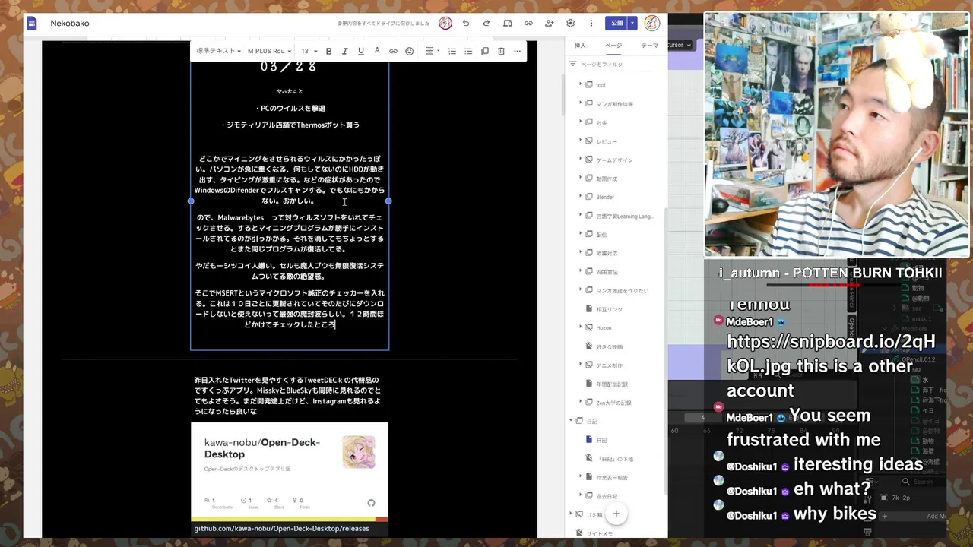Open the text color picker
The height and width of the screenshot is (547, 973).
tap(376, 51)
